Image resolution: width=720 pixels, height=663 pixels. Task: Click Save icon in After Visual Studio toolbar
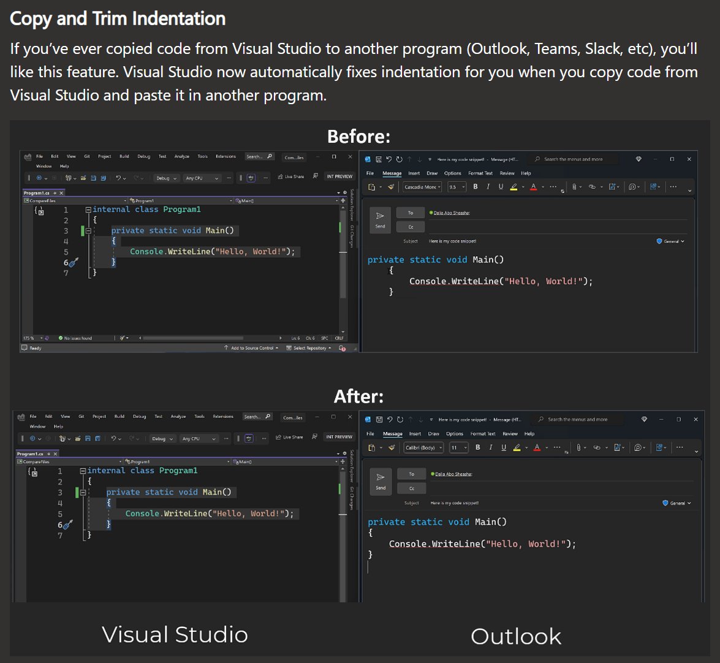click(x=88, y=439)
